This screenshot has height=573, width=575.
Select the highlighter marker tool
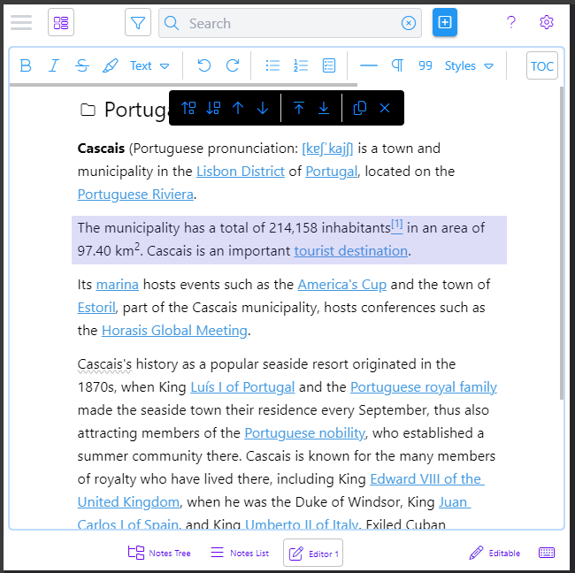(x=111, y=66)
